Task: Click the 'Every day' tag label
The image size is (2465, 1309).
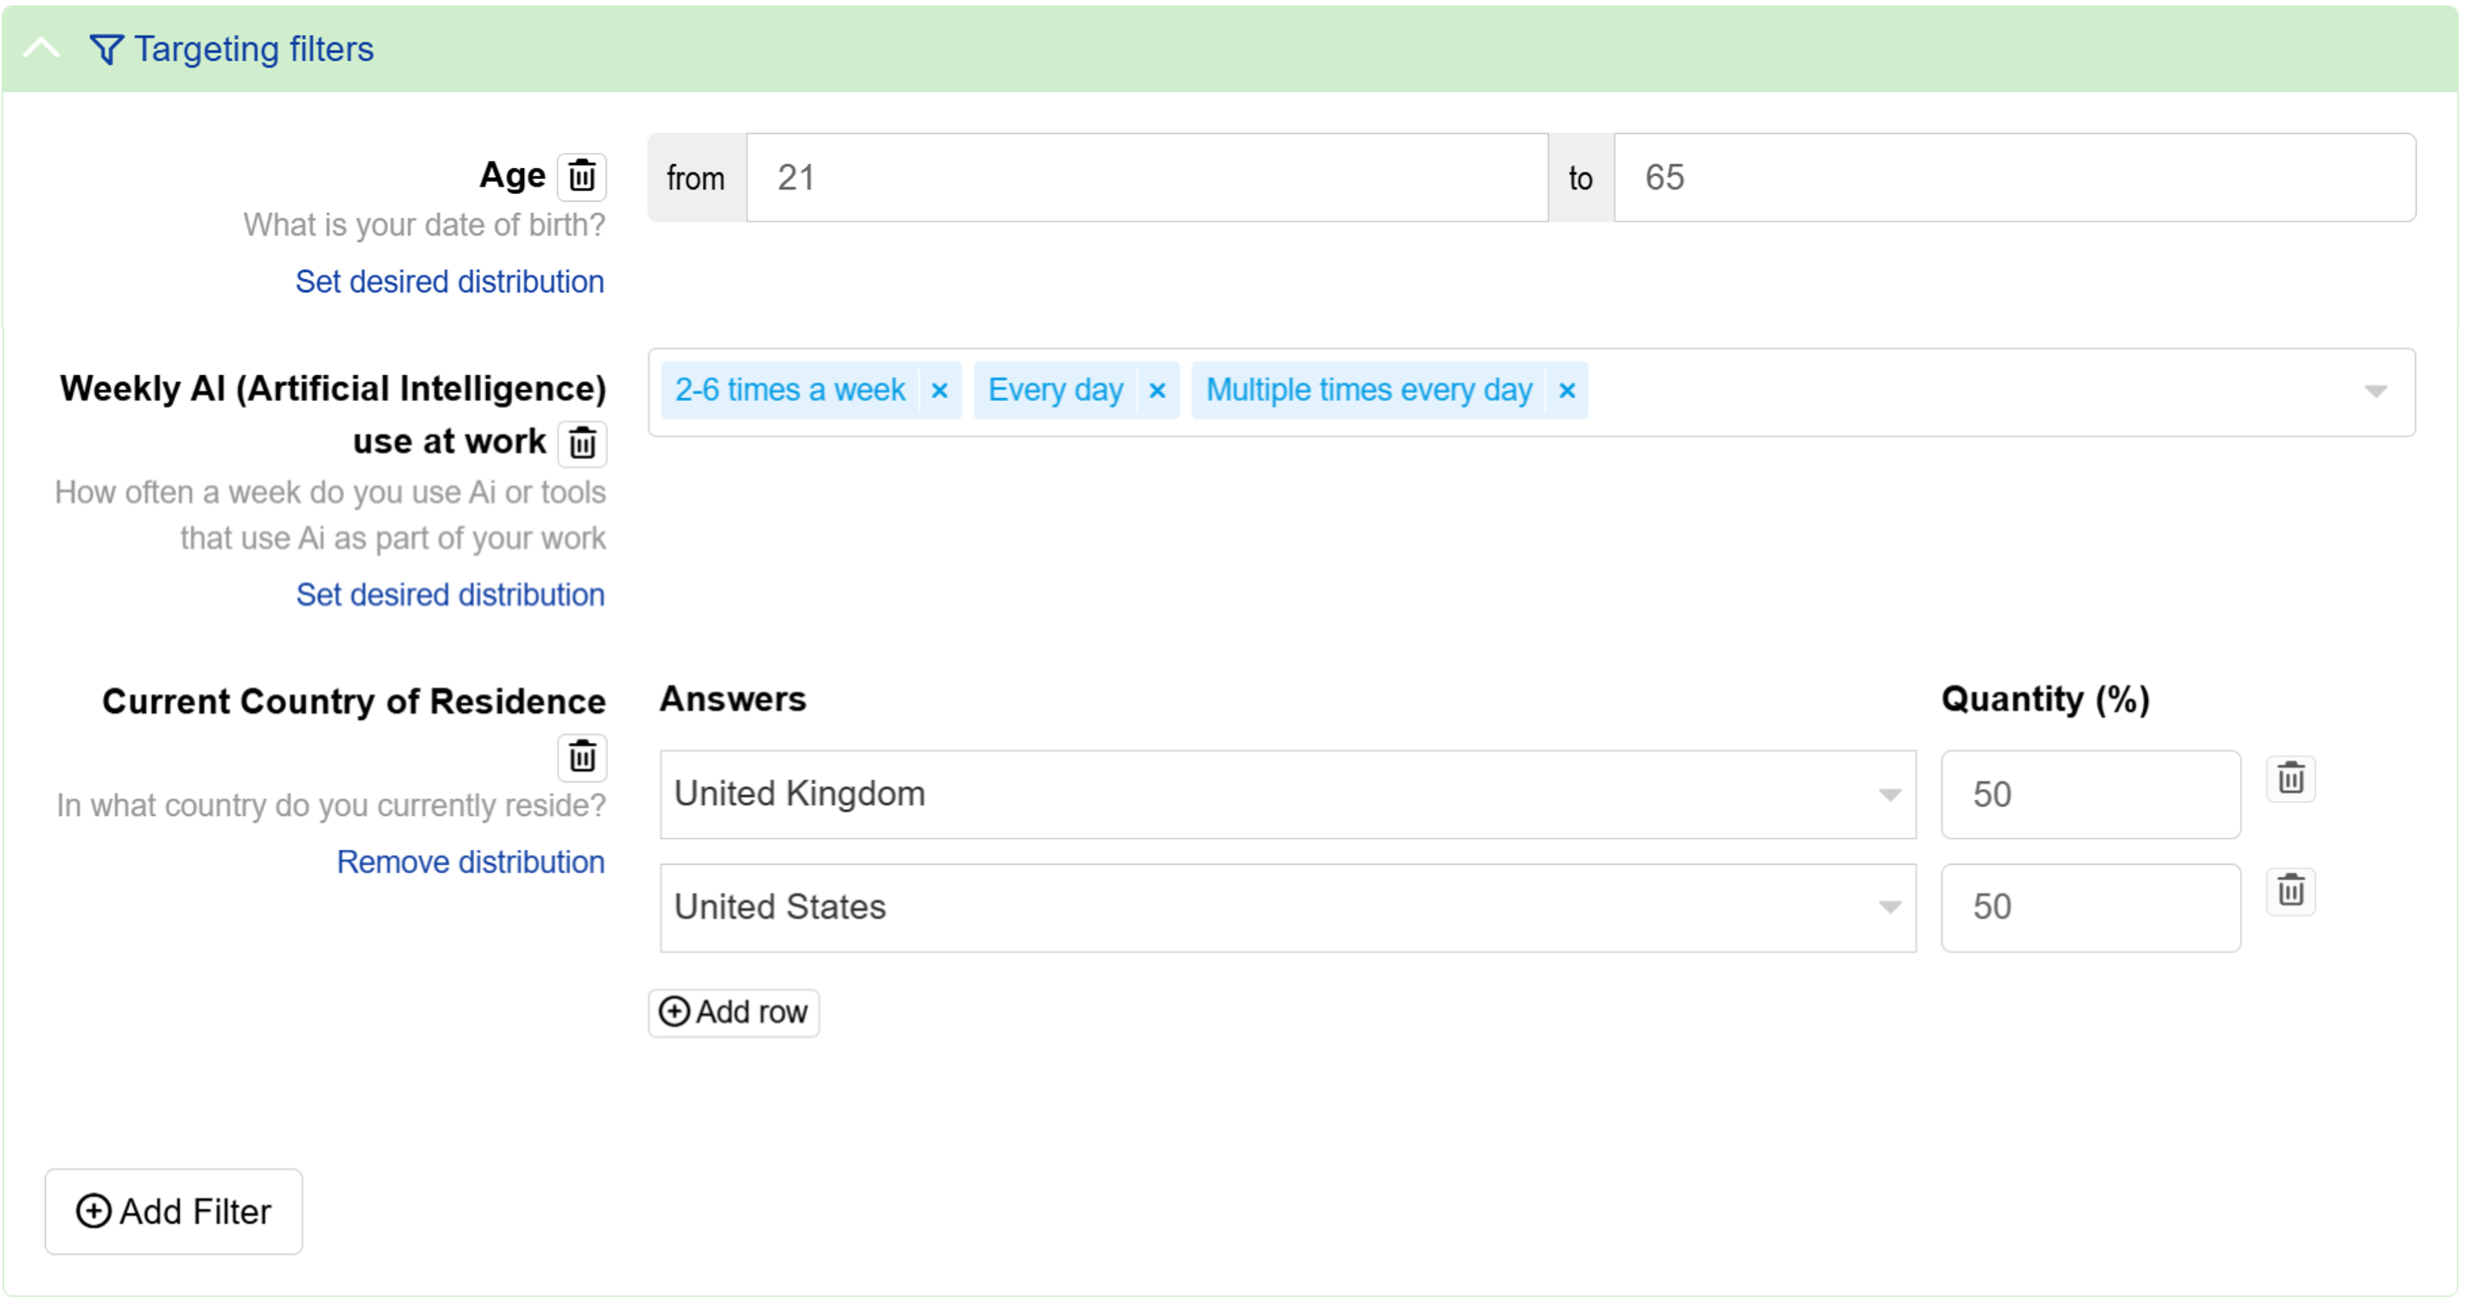Action: (x=1055, y=391)
